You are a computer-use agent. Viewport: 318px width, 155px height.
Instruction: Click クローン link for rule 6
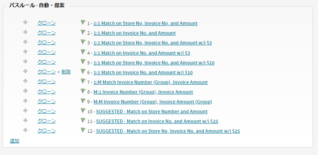[x=46, y=72]
